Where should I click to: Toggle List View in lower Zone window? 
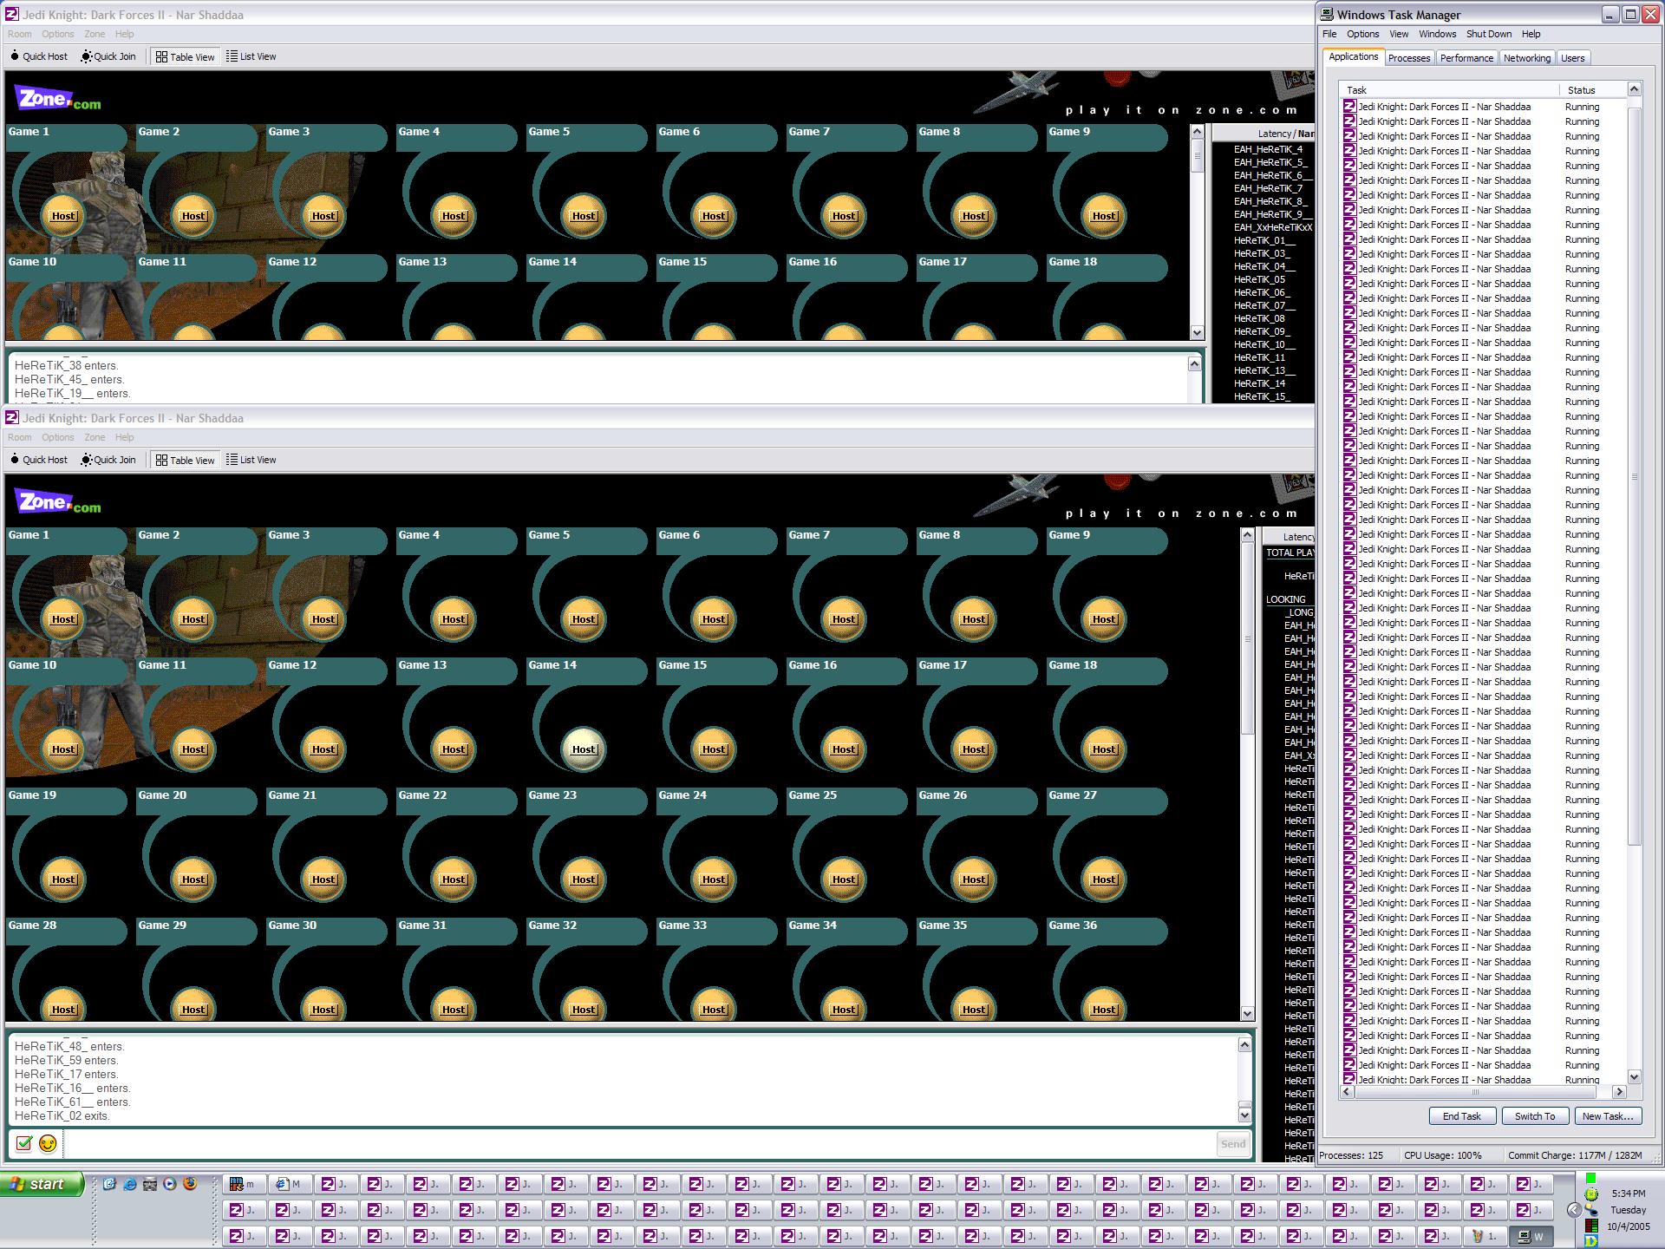pos(251,460)
